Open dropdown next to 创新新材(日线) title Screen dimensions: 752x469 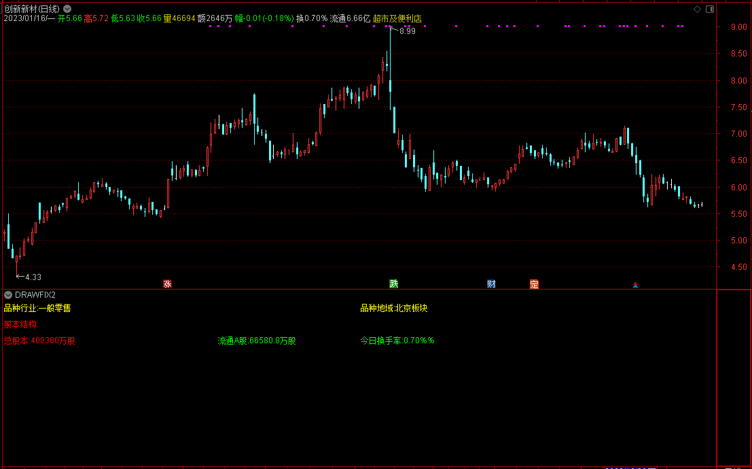67,9
